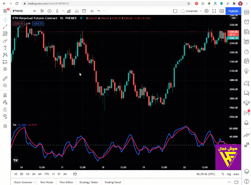251x185 pixels.
Task: Take a chart snapshot with camera icon
Action: tap(221, 11)
